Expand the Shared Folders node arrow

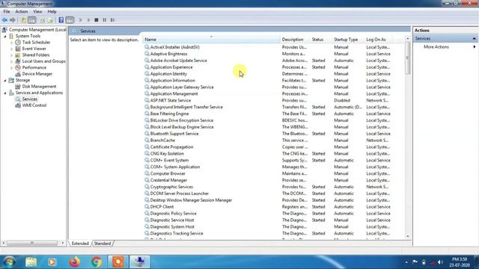pos(12,55)
